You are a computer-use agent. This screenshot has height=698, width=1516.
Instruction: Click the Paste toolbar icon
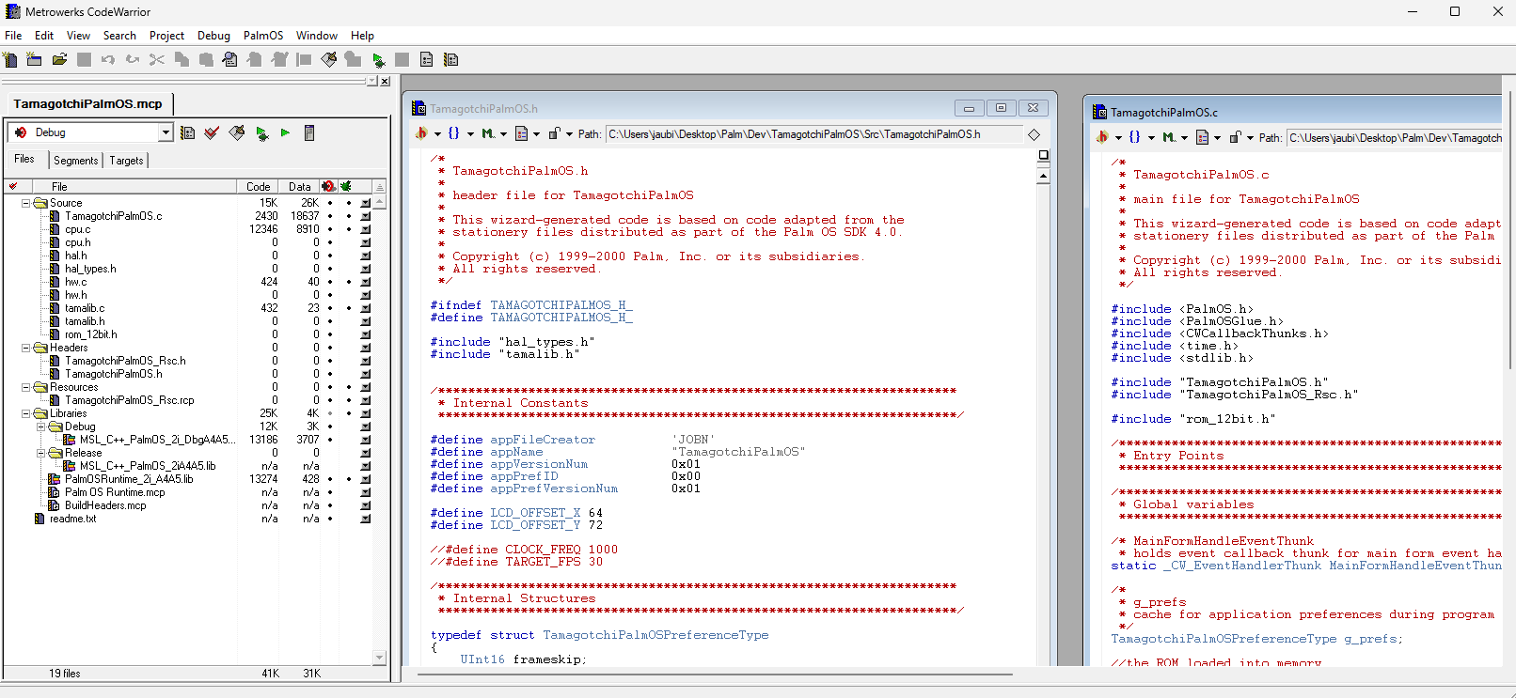click(206, 59)
